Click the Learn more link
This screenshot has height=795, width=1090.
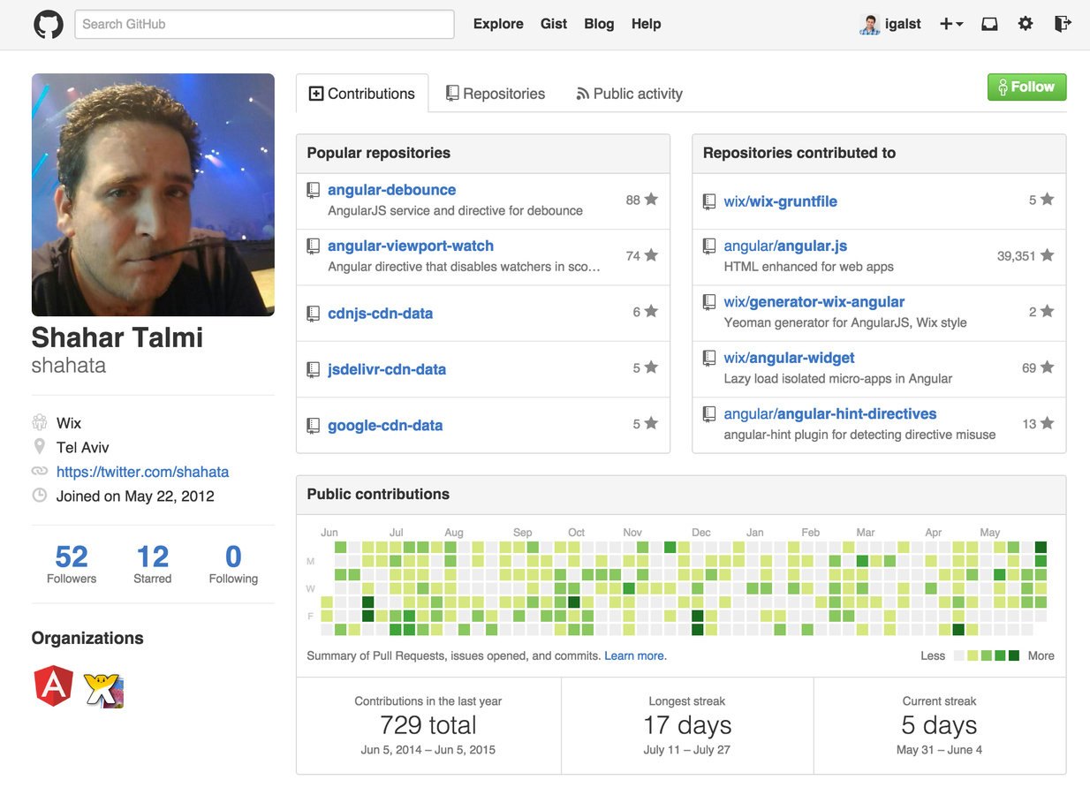[634, 655]
